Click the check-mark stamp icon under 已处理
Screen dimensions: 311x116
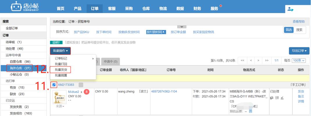(x=282, y=98)
